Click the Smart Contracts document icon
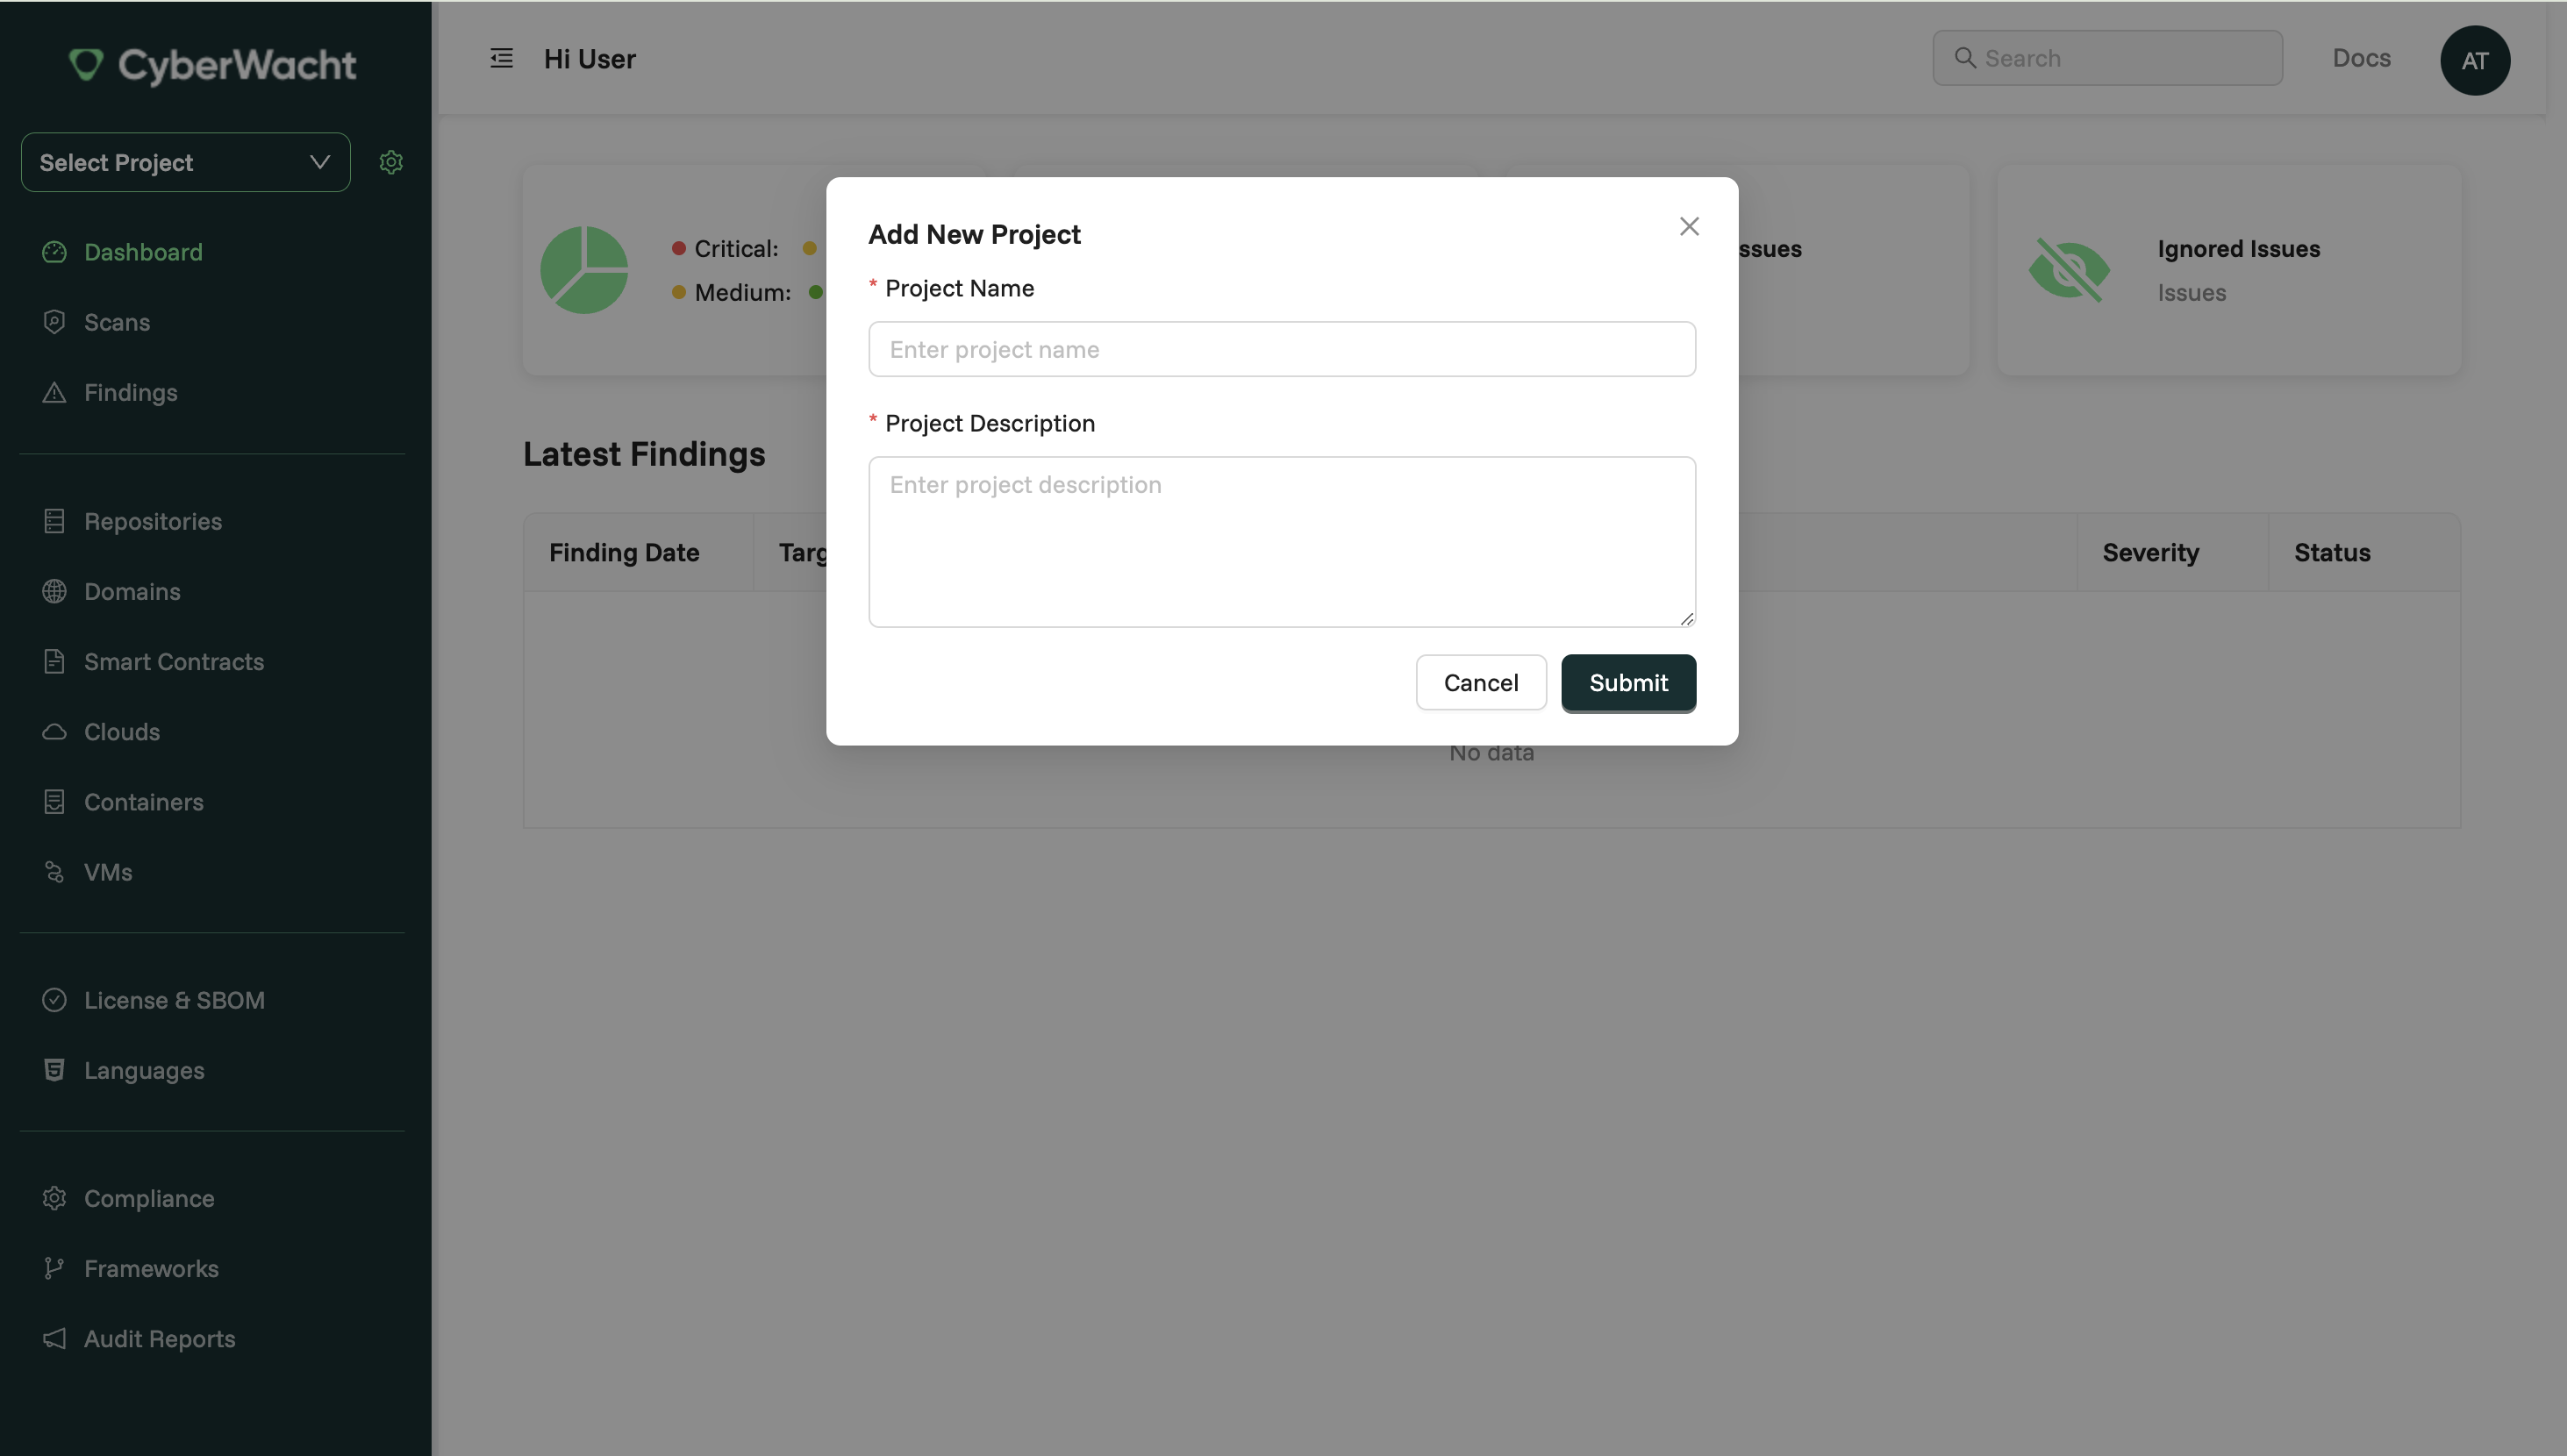Screen dimensions: 2567x1456 click(55, 661)
